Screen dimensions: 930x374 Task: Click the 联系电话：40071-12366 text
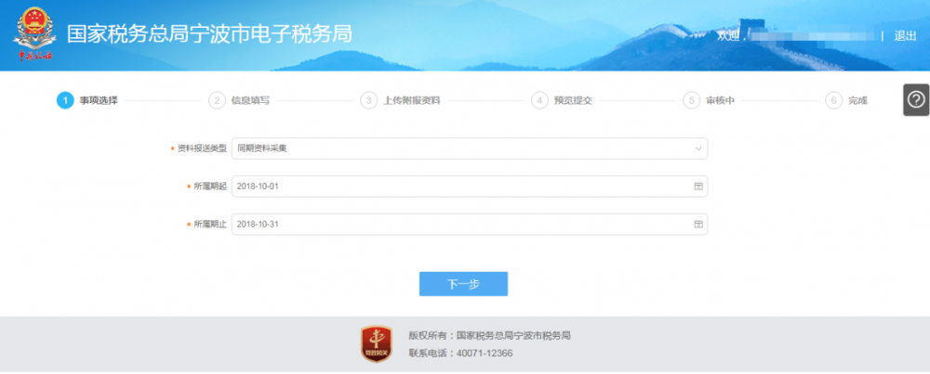460,354
